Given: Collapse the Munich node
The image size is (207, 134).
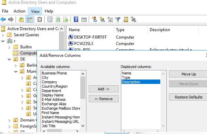Looking at the screenshot, I should [x=16, y=72].
